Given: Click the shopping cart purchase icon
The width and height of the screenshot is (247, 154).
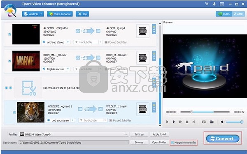Looking at the screenshot, I should [x=207, y=4].
